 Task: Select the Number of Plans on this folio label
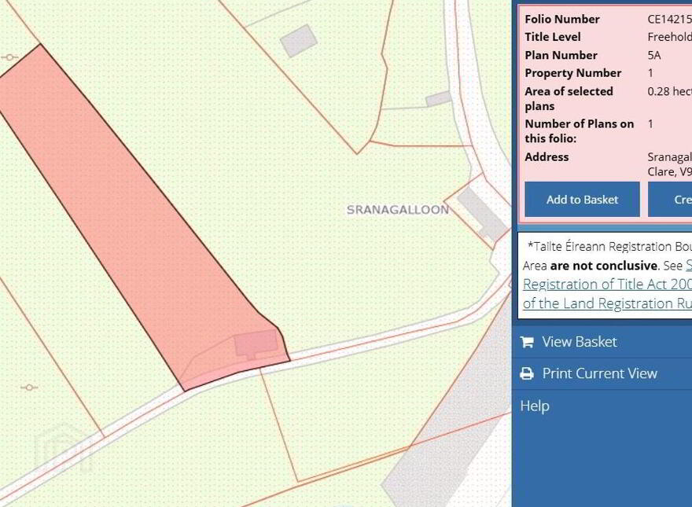pos(579,131)
